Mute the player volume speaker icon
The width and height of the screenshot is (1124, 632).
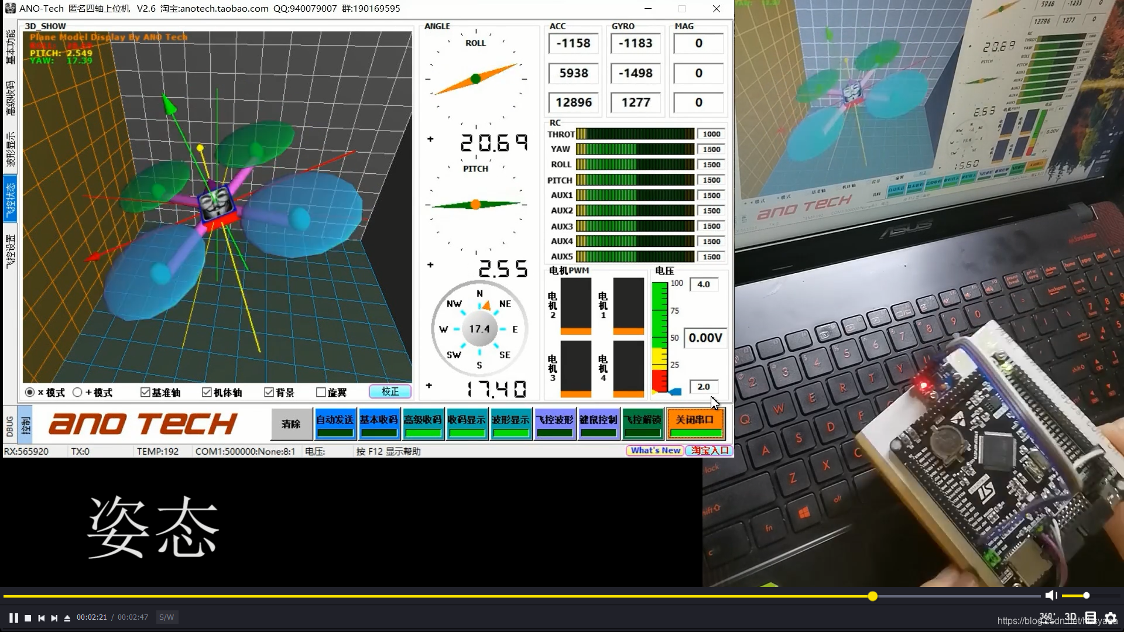(1051, 596)
